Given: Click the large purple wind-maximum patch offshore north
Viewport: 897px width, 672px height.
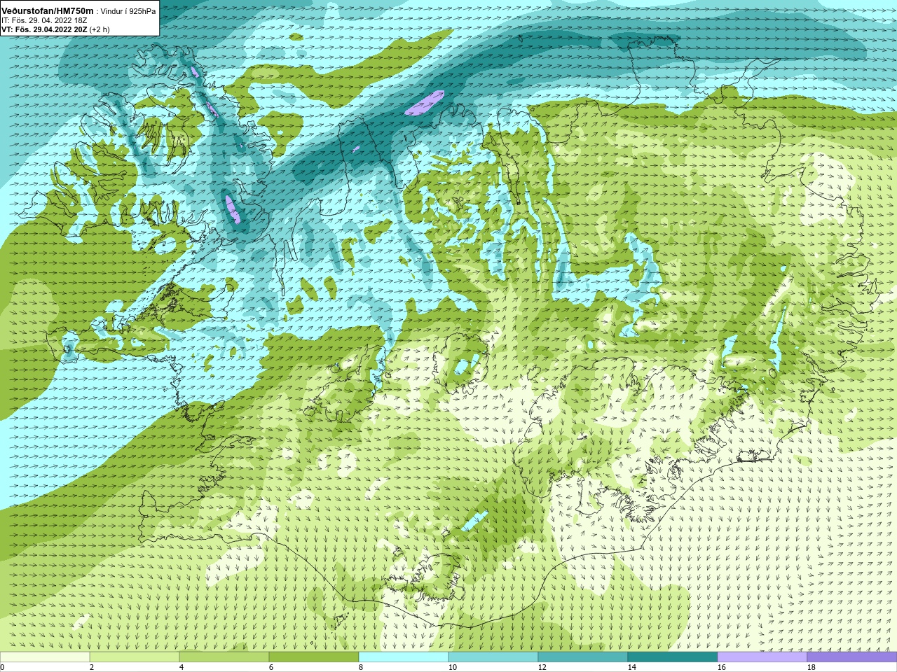Looking at the screenshot, I should [425, 103].
